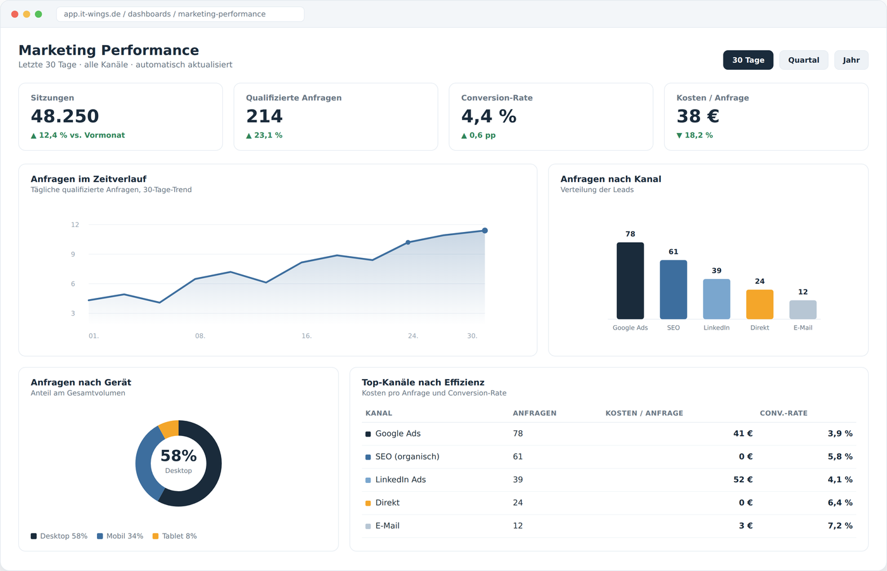
Task: Click the 5,8 % conversion rate cell
Action: [840, 456]
